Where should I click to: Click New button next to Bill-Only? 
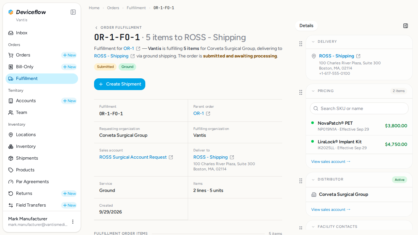(69, 67)
